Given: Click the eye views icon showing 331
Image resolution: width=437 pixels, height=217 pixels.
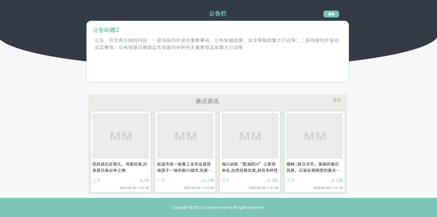Looking at the screenshot, I should point(268,180).
